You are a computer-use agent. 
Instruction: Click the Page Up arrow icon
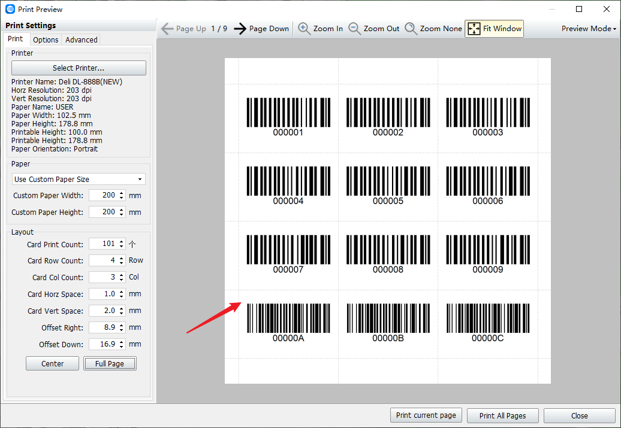(167, 29)
